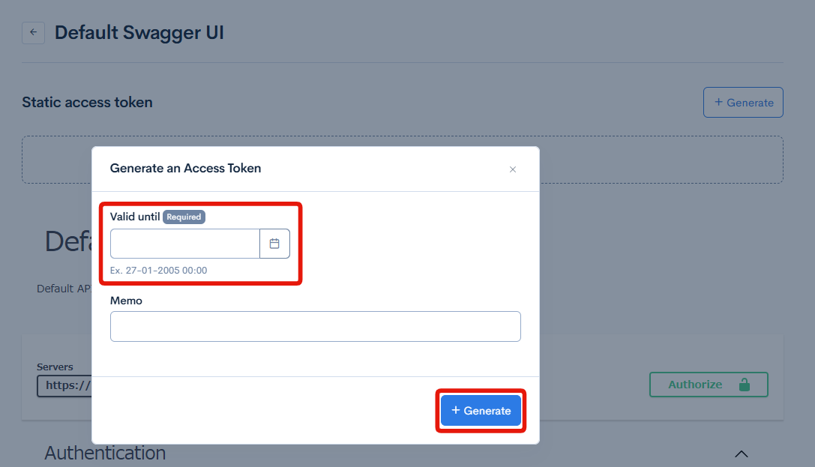Close the Generate an Access Token dialog
The image size is (815, 467).
tap(513, 169)
